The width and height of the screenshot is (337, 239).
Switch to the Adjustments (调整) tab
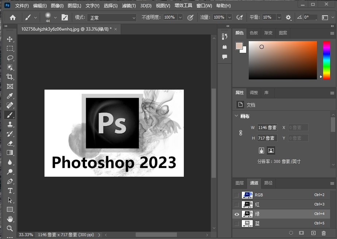pyautogui.click(x=254, y=93)
